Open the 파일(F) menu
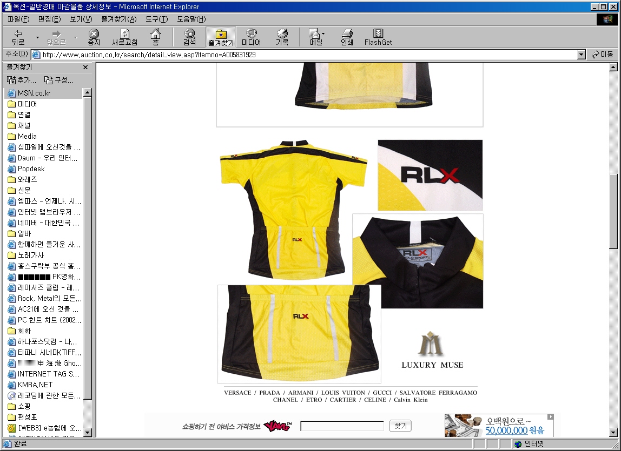Image resolution: width=621 pixels, height=451 pixels. tap(18, 19)
